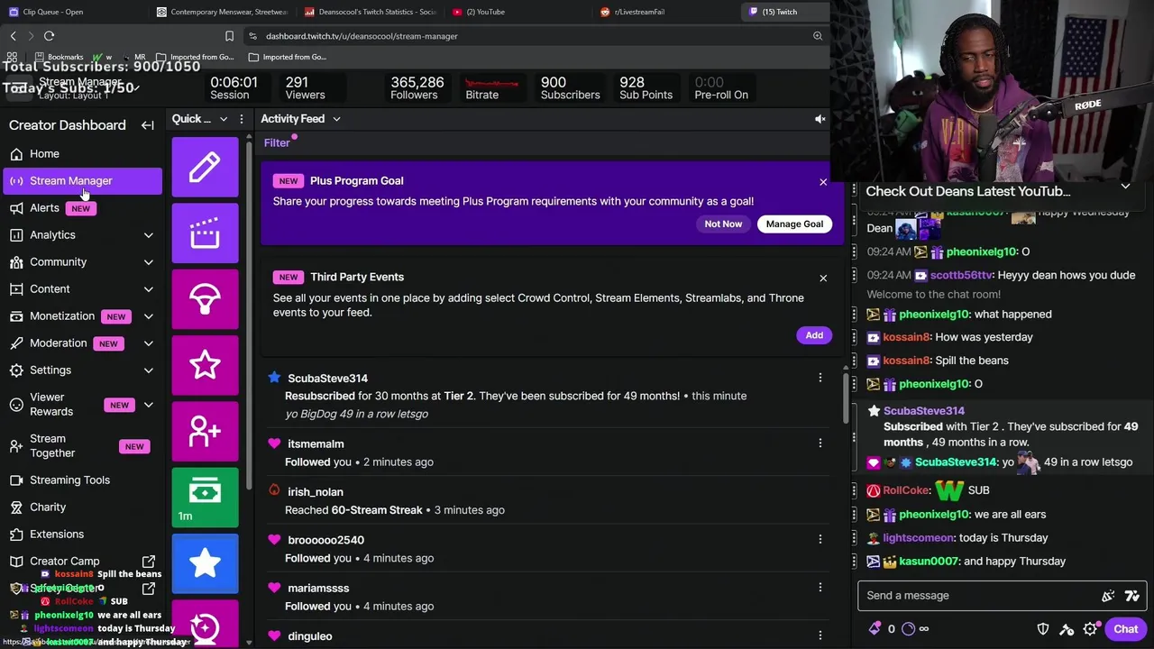The height and width of the screenshot is (649, 1154).
Task: Open chat settings gear icon
Action: 1090,629
